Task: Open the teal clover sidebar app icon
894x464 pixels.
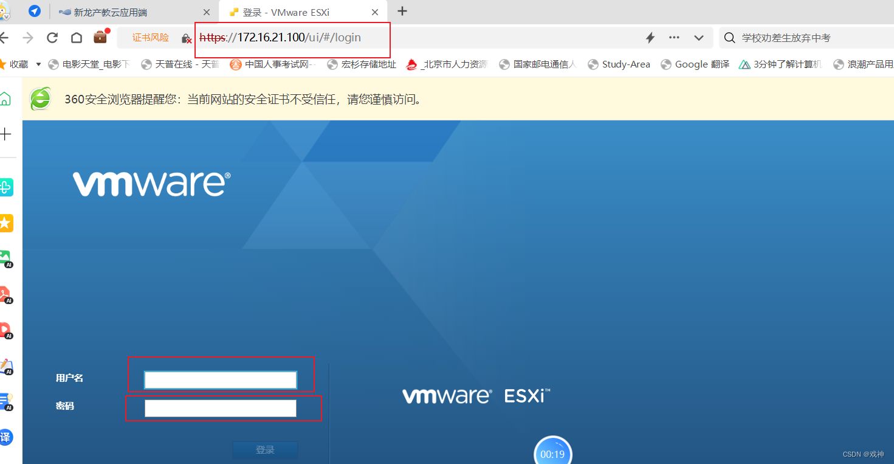Action: 5,187
